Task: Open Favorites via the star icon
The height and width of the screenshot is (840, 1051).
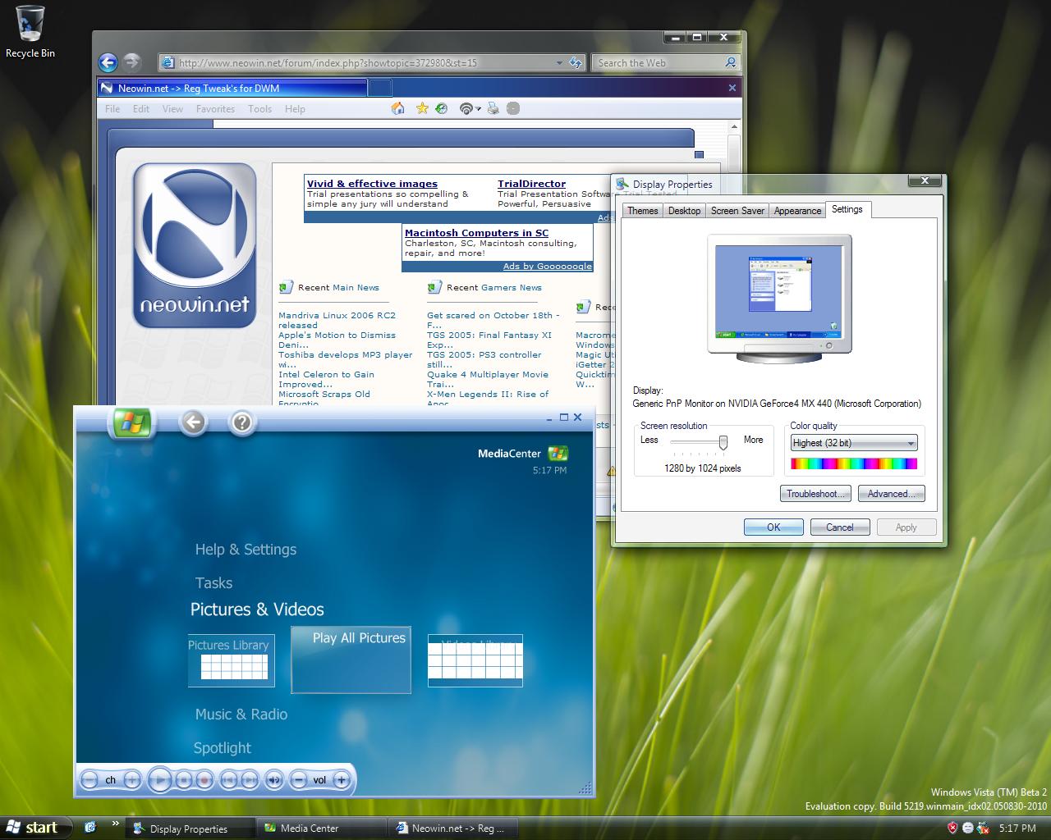Action: pos(422,108)
